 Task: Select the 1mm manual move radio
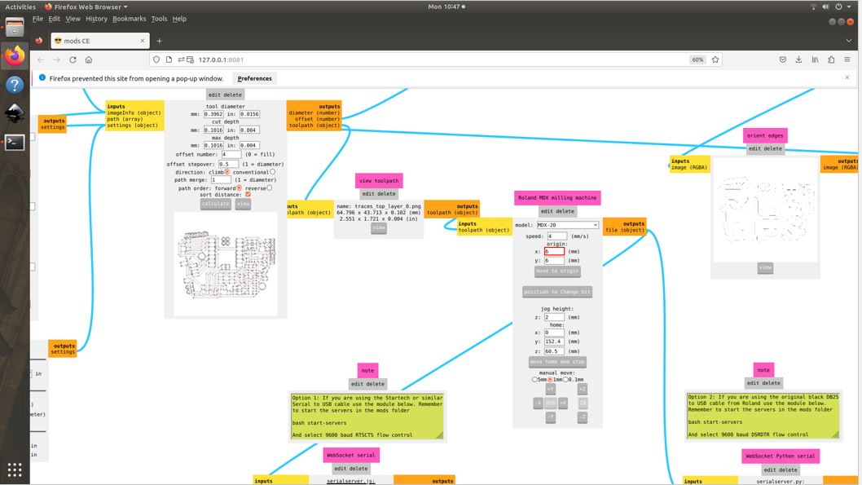[550, 379]
